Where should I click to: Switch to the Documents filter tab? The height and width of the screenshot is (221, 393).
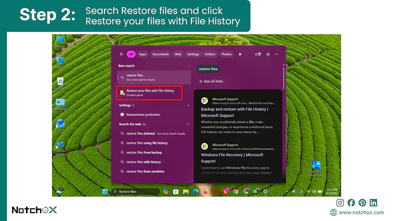tap(161, 54)
